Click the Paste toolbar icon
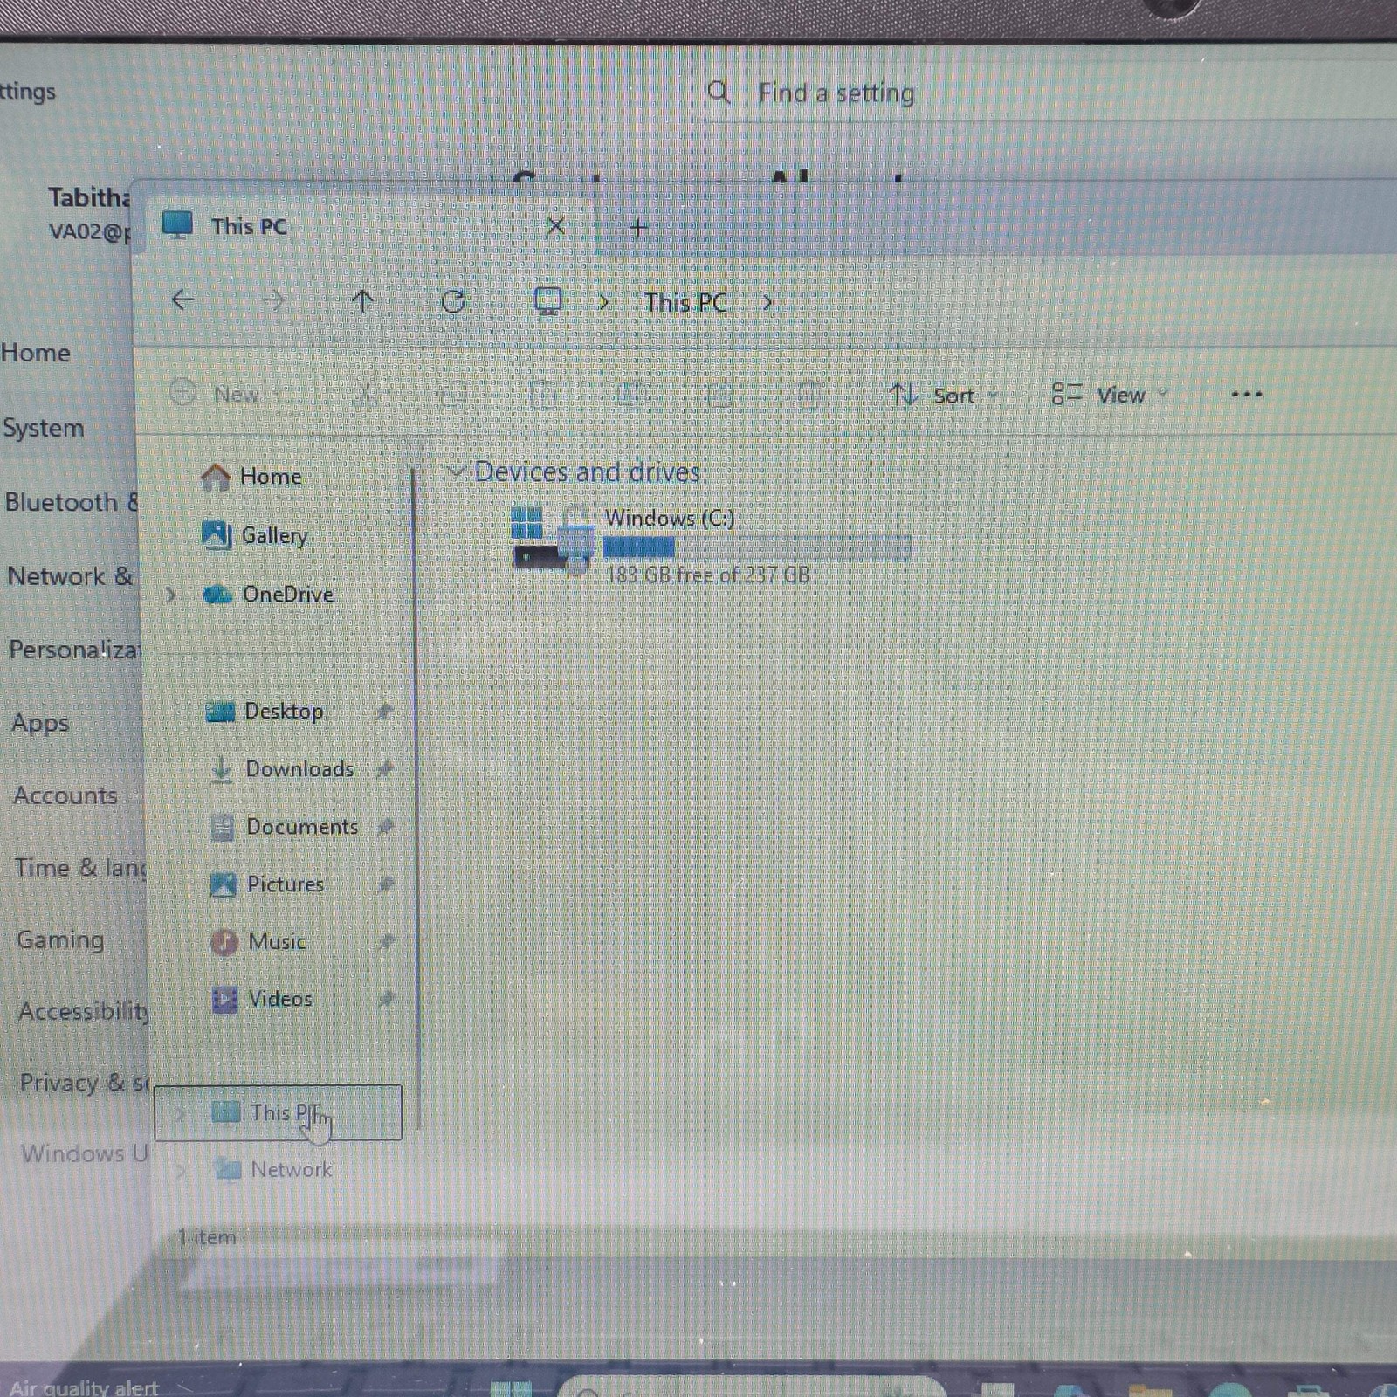 [542, 396]
